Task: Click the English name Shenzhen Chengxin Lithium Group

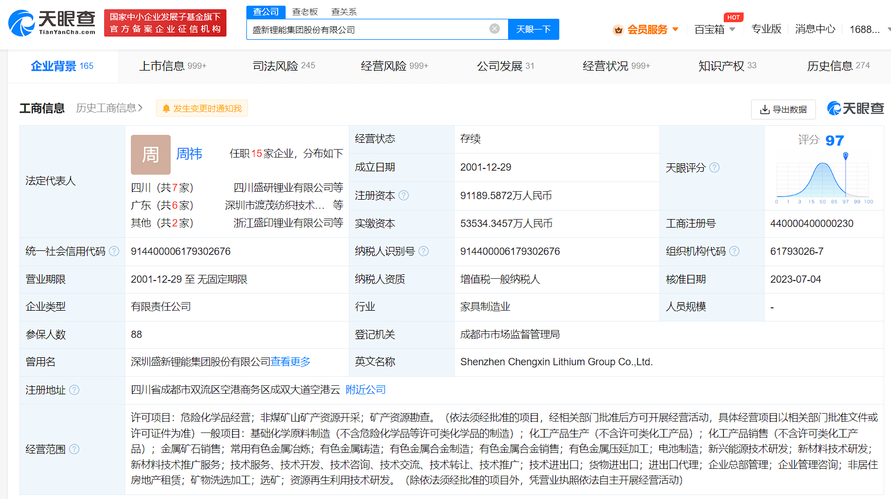Action: click(x=556, y=362)
